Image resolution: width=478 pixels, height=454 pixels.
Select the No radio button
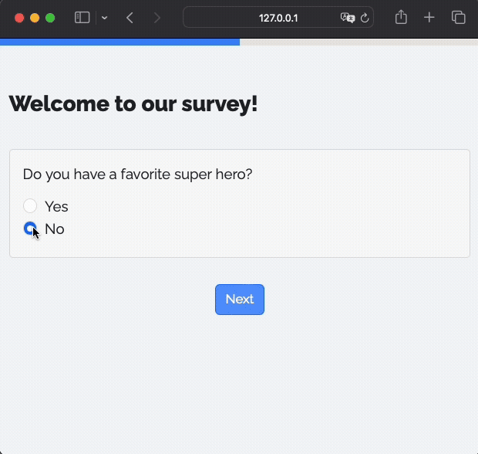(30, 229)
